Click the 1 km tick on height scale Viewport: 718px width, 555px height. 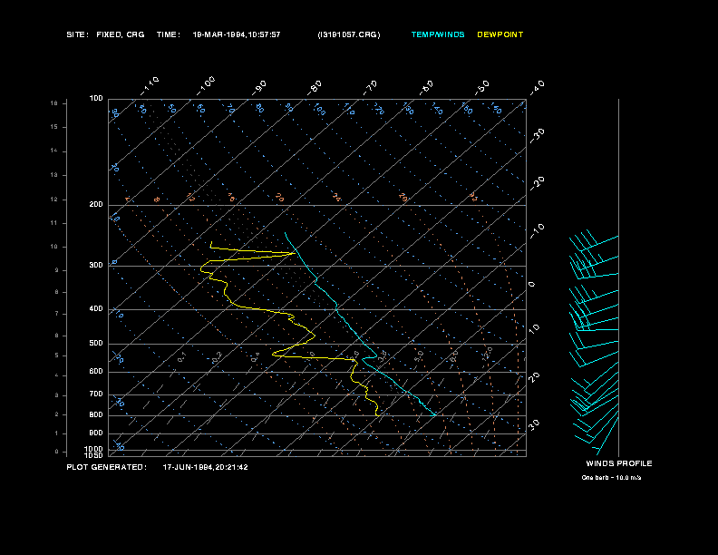pyautogui.click(x=57, y=433)
